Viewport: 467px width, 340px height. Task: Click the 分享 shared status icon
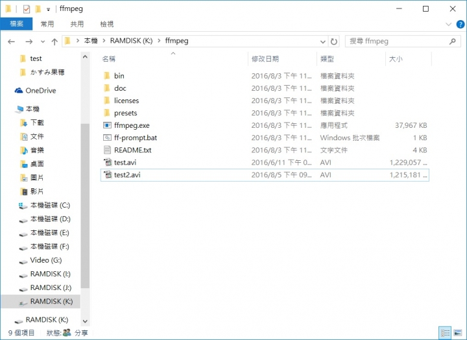point(67,332)
